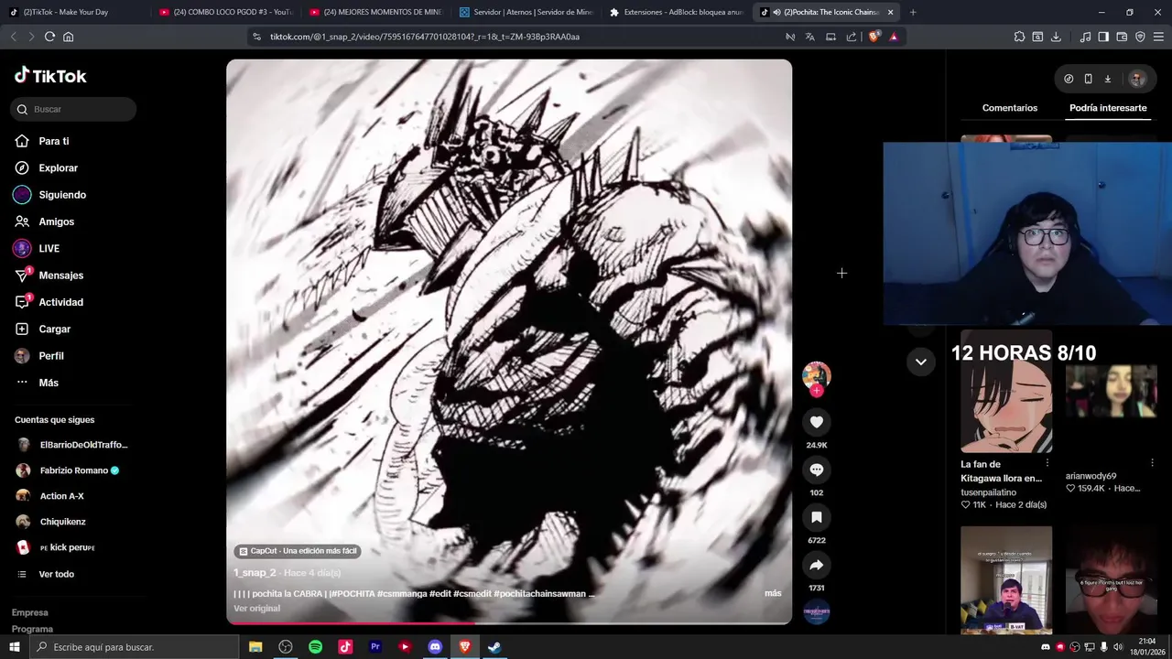
Task: Expand the Más sidebar menu
Action: (48, 383)
